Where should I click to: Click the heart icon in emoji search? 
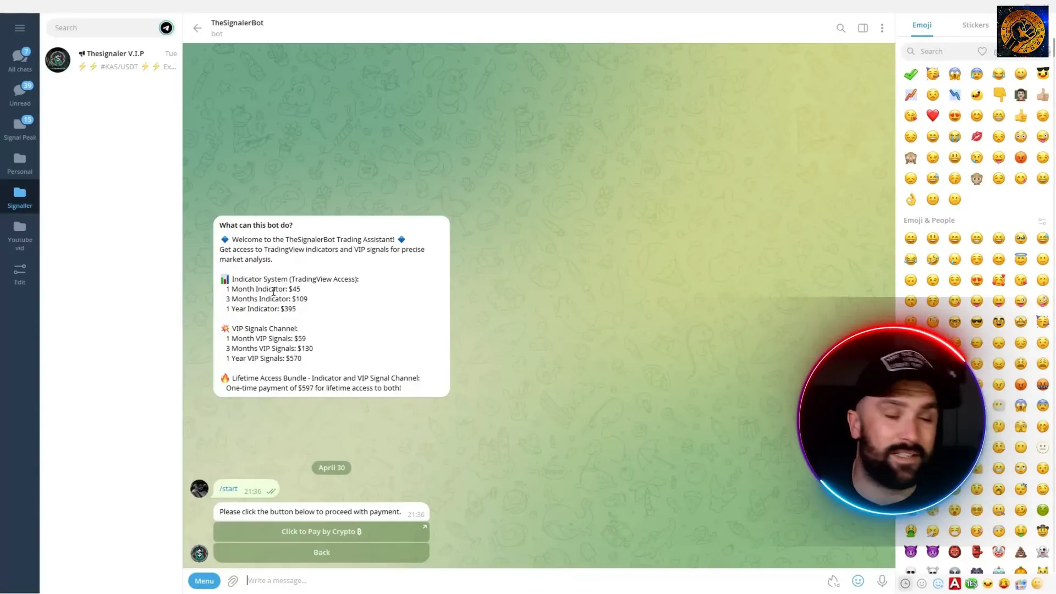pos(982,51)
